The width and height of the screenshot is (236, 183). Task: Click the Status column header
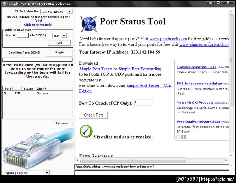click(28, 88)
